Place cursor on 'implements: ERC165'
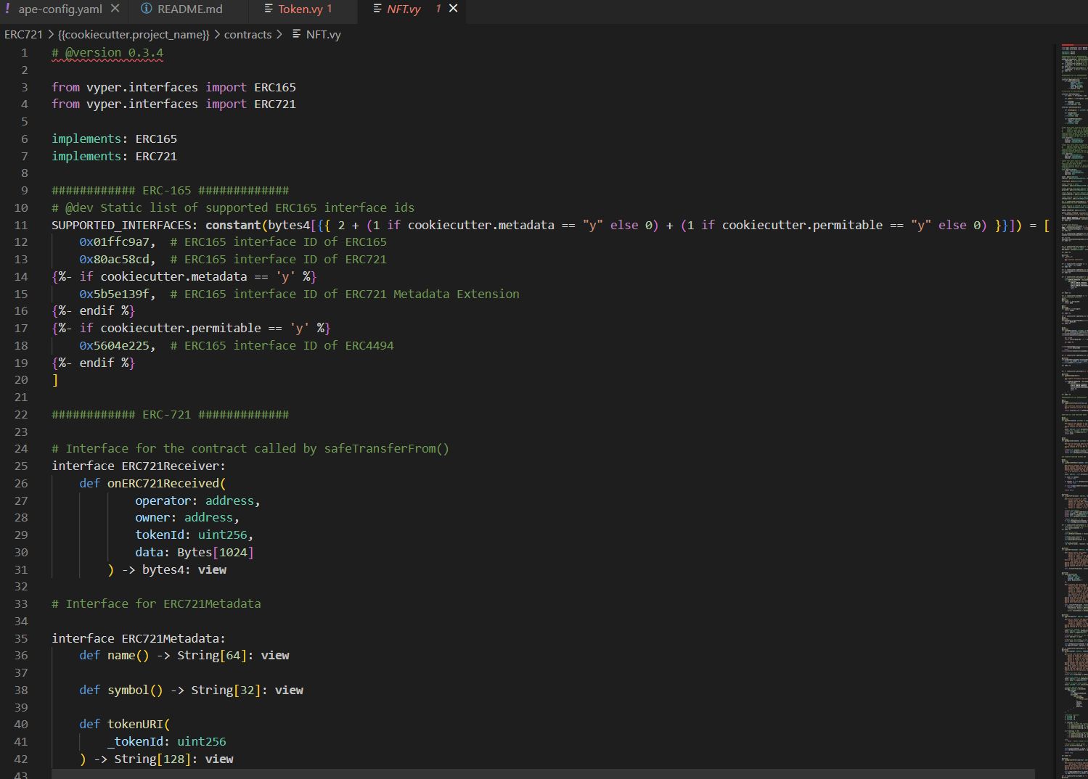Screen dimensions: 1088x779 click(x=114, y=139)
